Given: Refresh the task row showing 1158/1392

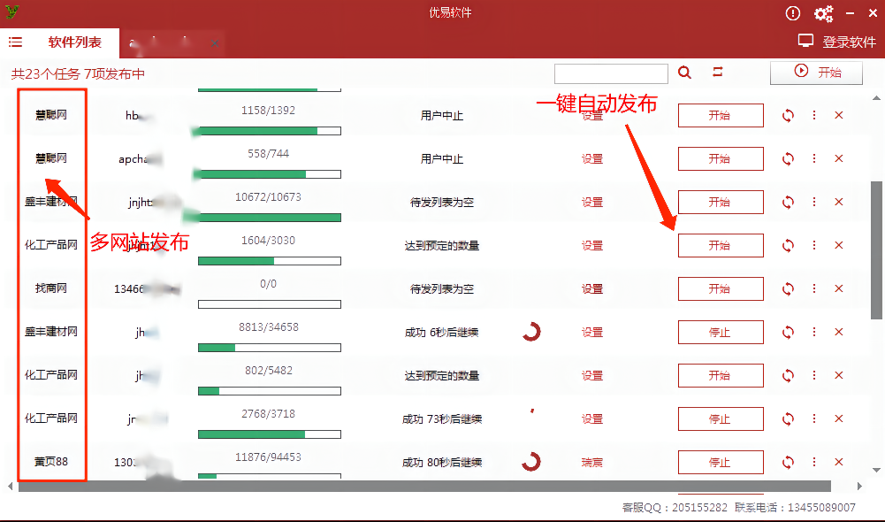Looking at the screenshot, I should tap(788, 115).
